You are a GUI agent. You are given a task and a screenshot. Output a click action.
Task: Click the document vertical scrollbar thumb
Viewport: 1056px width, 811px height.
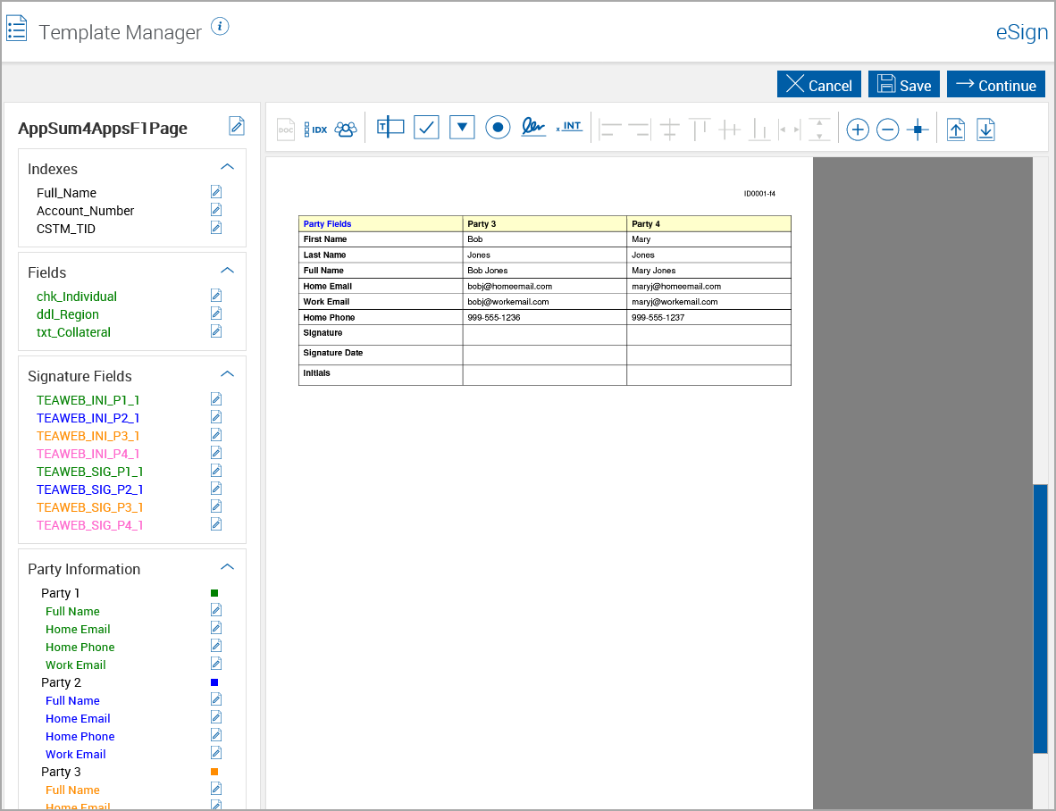point(1041,618)
